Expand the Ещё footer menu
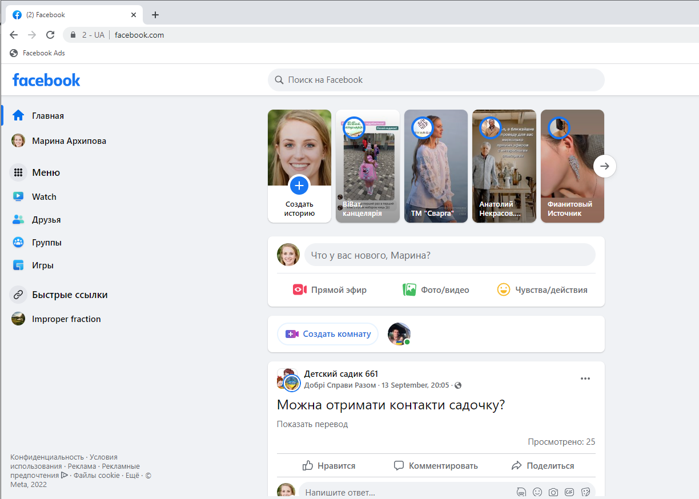 [x=132, y=475]
